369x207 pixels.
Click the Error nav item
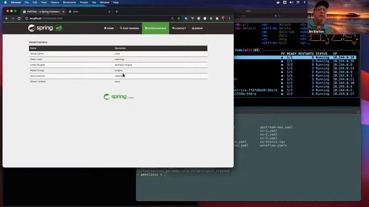pyautogui.click(x=197, y=28)
